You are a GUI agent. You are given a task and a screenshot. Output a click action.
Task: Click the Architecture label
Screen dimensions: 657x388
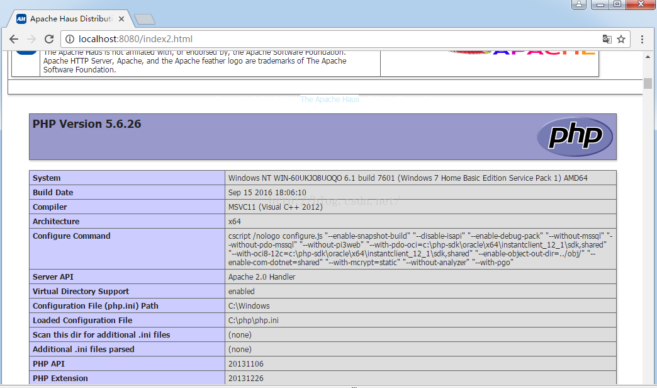pos(56,222)
